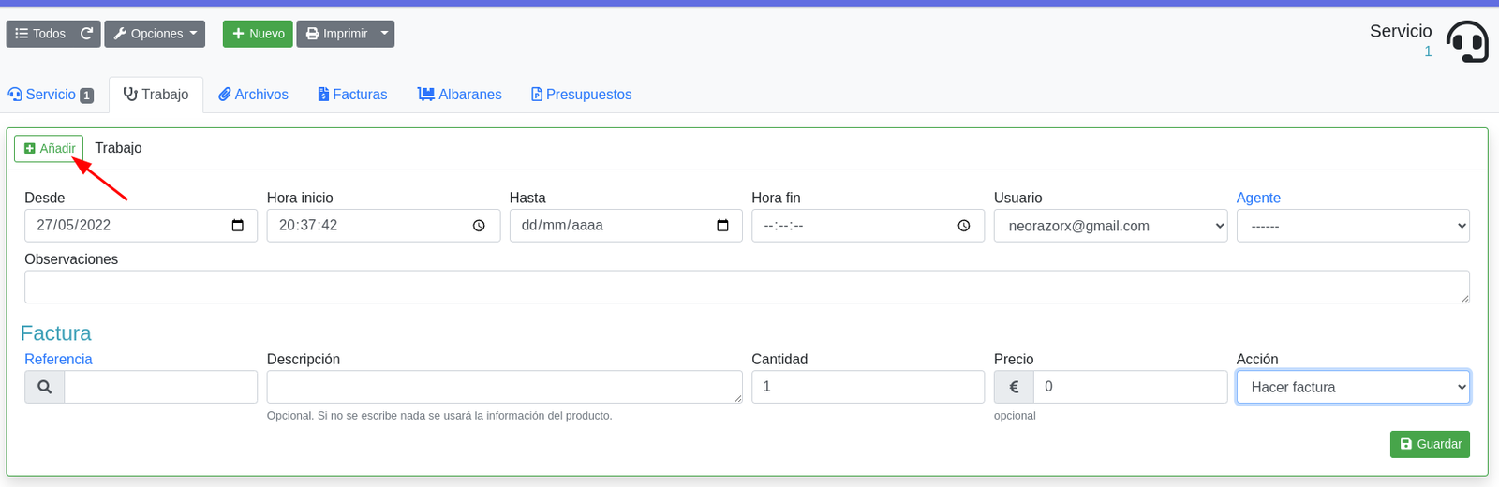Select the Trabajo tab
1499x487 pixels.
156,95
